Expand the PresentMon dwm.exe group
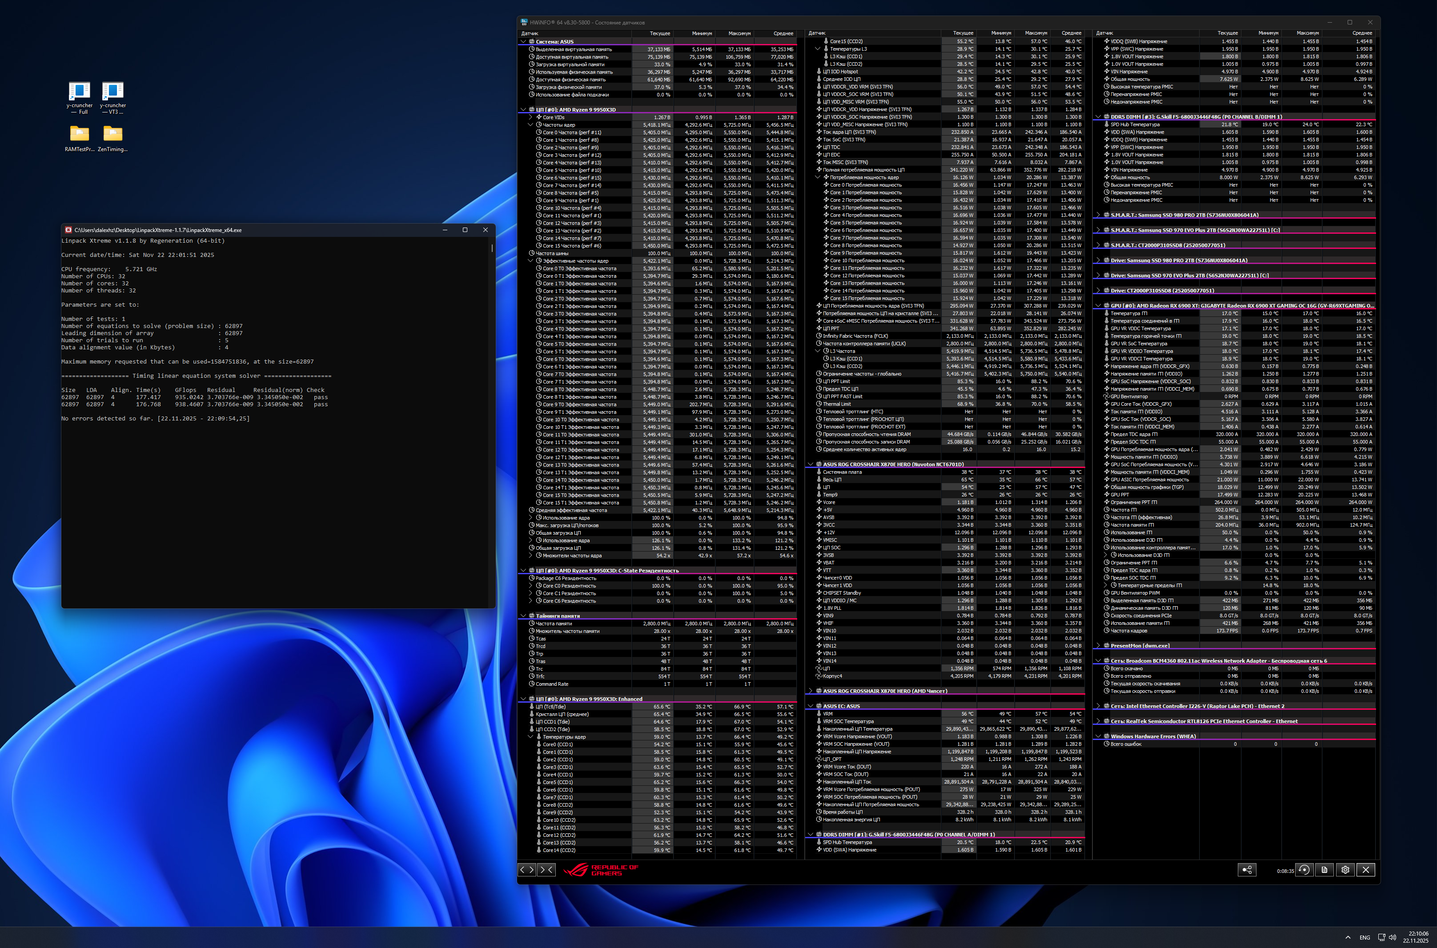The width and height of the screenshot is (1437, 948). click(x=1098, y=646)
